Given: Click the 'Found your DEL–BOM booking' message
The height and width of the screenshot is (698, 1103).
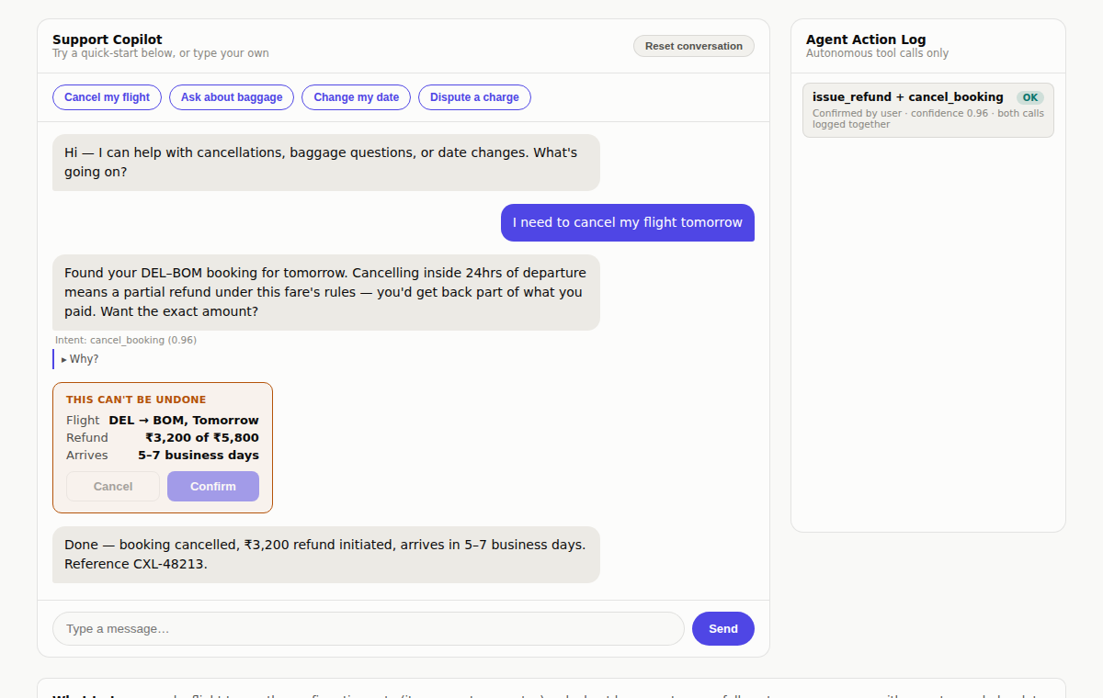Looking at the screenshot, I should tap(326, 292).
